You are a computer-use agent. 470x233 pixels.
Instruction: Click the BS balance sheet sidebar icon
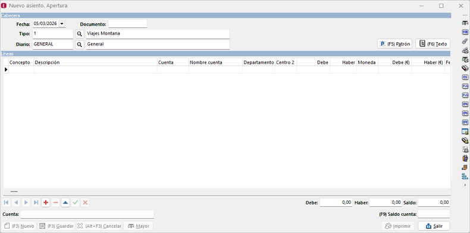tap(465, 77)
